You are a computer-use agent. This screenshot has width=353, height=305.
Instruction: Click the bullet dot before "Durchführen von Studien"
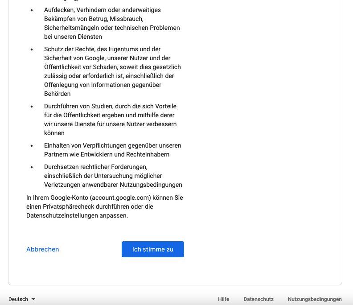coord(32,107)
